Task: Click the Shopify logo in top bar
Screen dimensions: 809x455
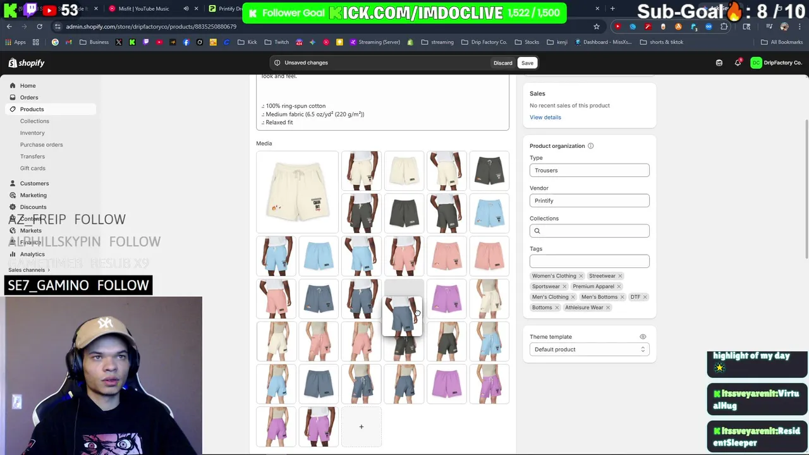Action: coord(27,63)
